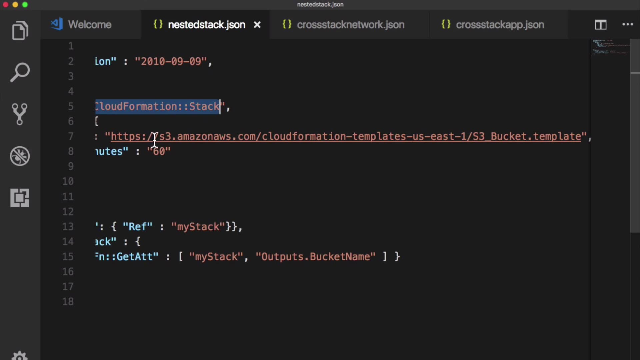Click the green macOS zoom window button
The width and height of the screenshot is (640, 360).
pyautogui.click(x=25, y=5)
